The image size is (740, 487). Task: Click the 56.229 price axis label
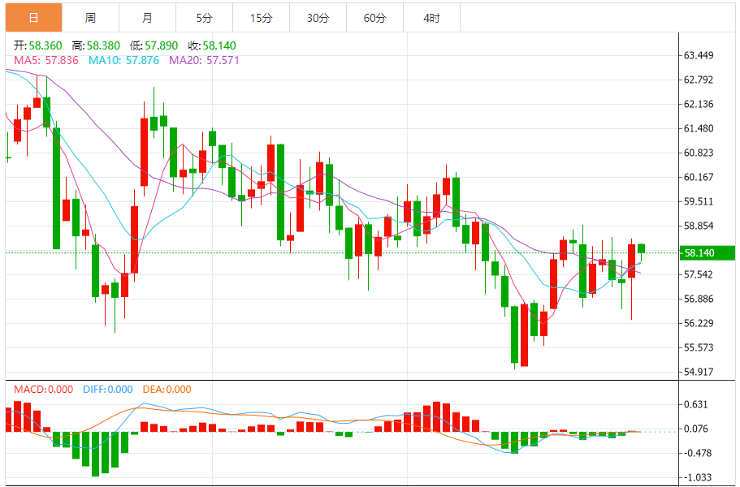click(x=699, y=323)
